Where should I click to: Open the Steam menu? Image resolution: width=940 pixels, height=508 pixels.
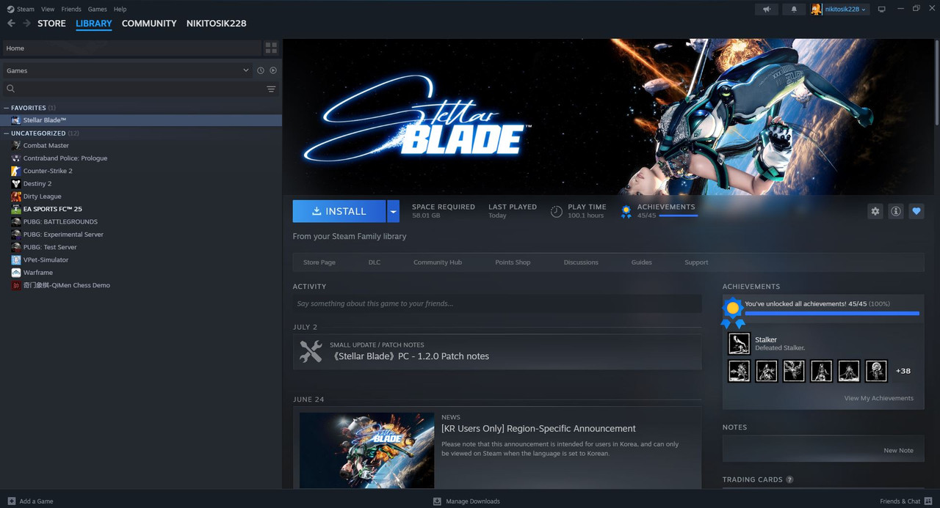tap(26, 9)
